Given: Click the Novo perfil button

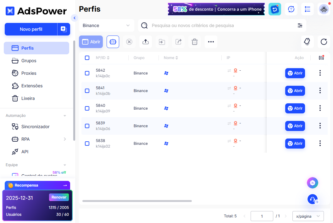Looking at the screenshot, I should coord(31,29).
